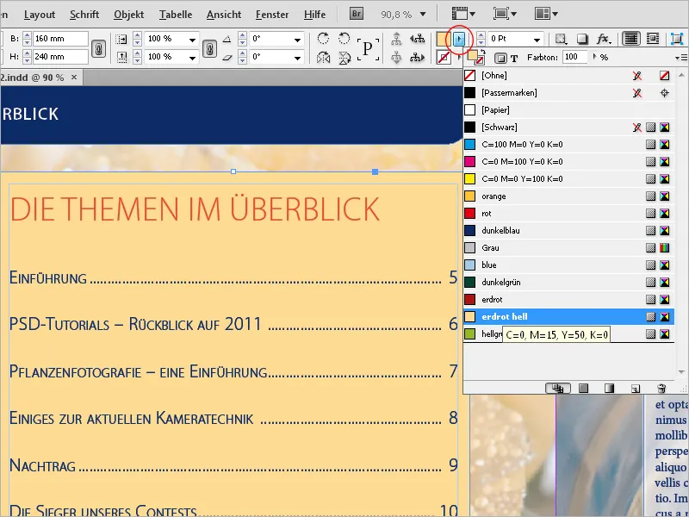Select the rot swatch

(x=568, y=213)
